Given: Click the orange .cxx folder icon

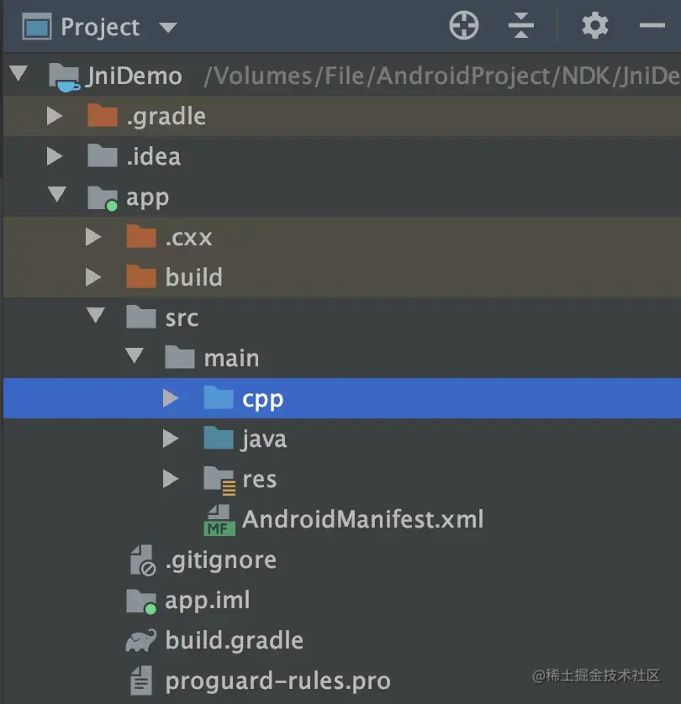Looking at the screenshot, I should (141, 236).
